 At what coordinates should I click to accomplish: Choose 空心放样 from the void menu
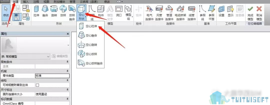[90, 54]
